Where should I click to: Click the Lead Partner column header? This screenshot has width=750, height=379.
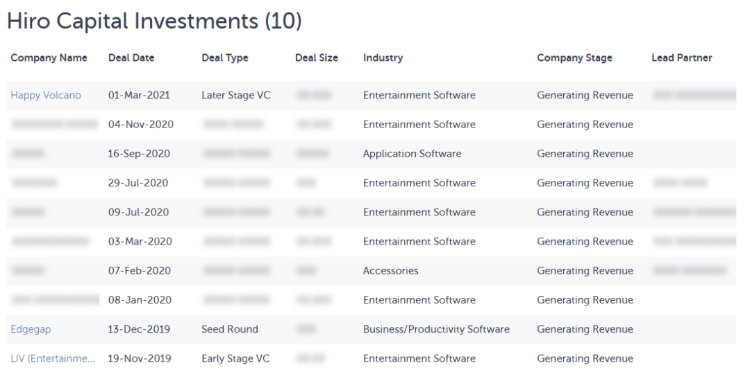(x=682, y=58)
